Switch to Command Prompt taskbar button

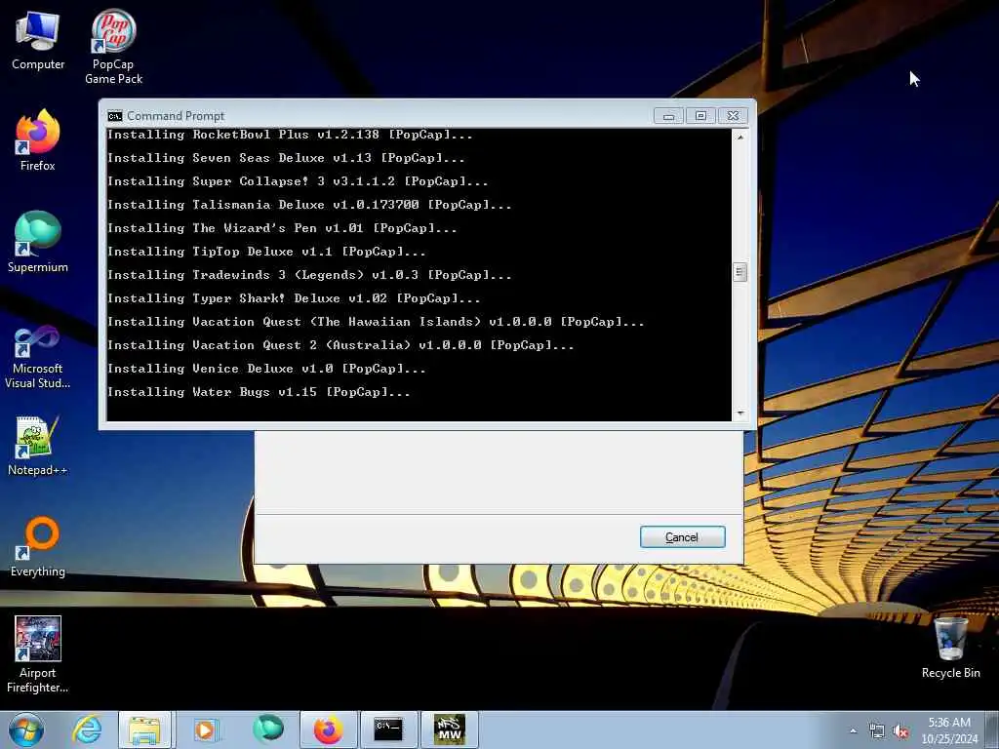pyautogui.click(x=388, y=729)
